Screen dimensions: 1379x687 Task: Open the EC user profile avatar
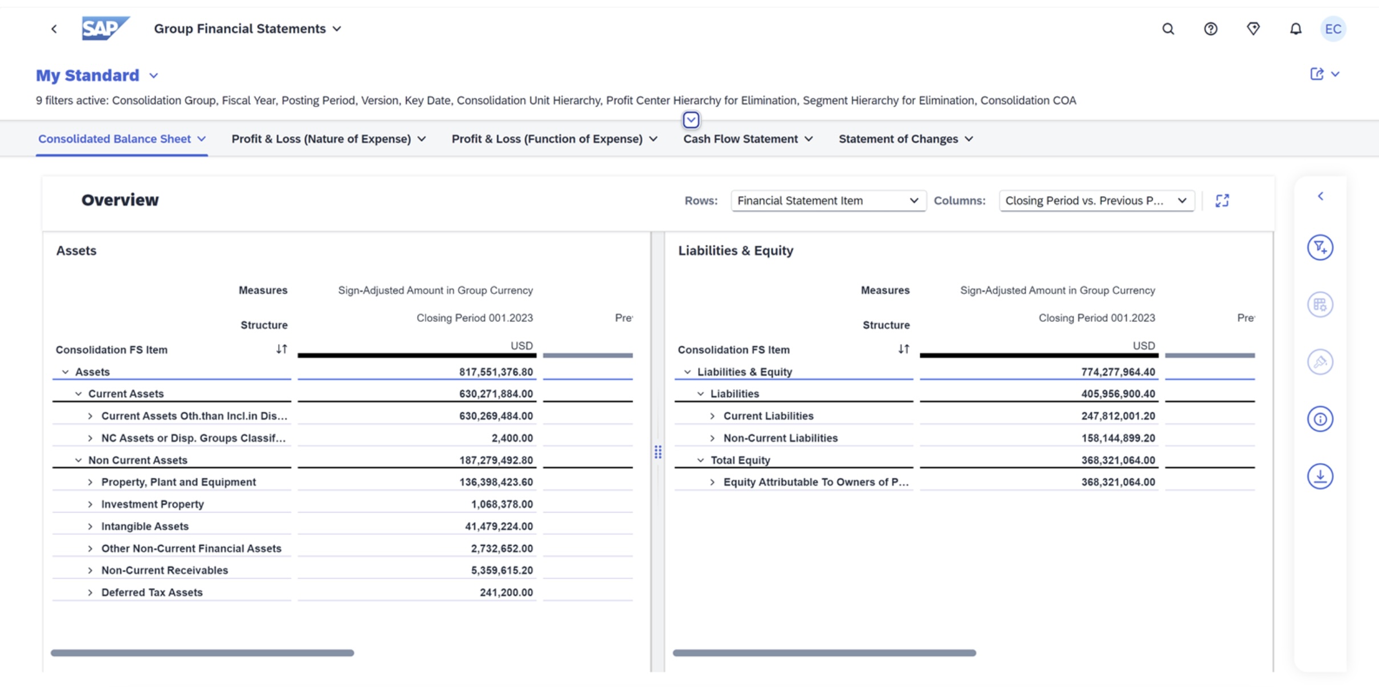coord(1333,29)
